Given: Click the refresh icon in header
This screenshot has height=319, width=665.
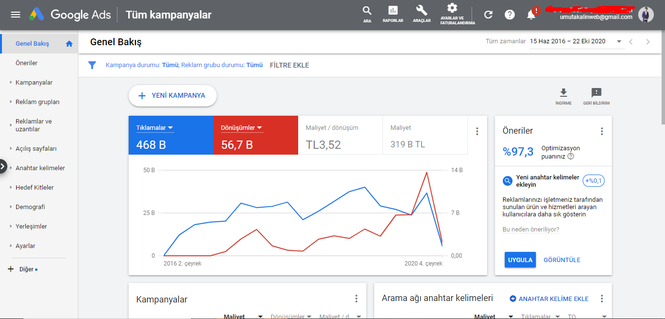Looking at the screenshot, I should (488, 15).
